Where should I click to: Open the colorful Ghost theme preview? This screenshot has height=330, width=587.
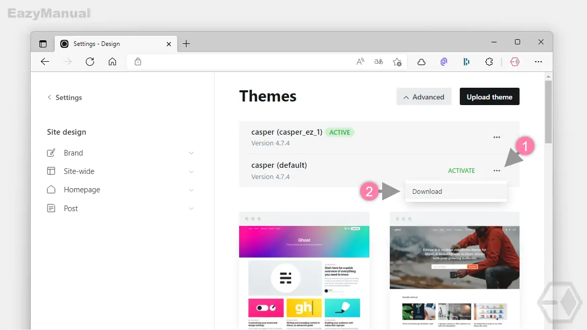click(304, 271)
